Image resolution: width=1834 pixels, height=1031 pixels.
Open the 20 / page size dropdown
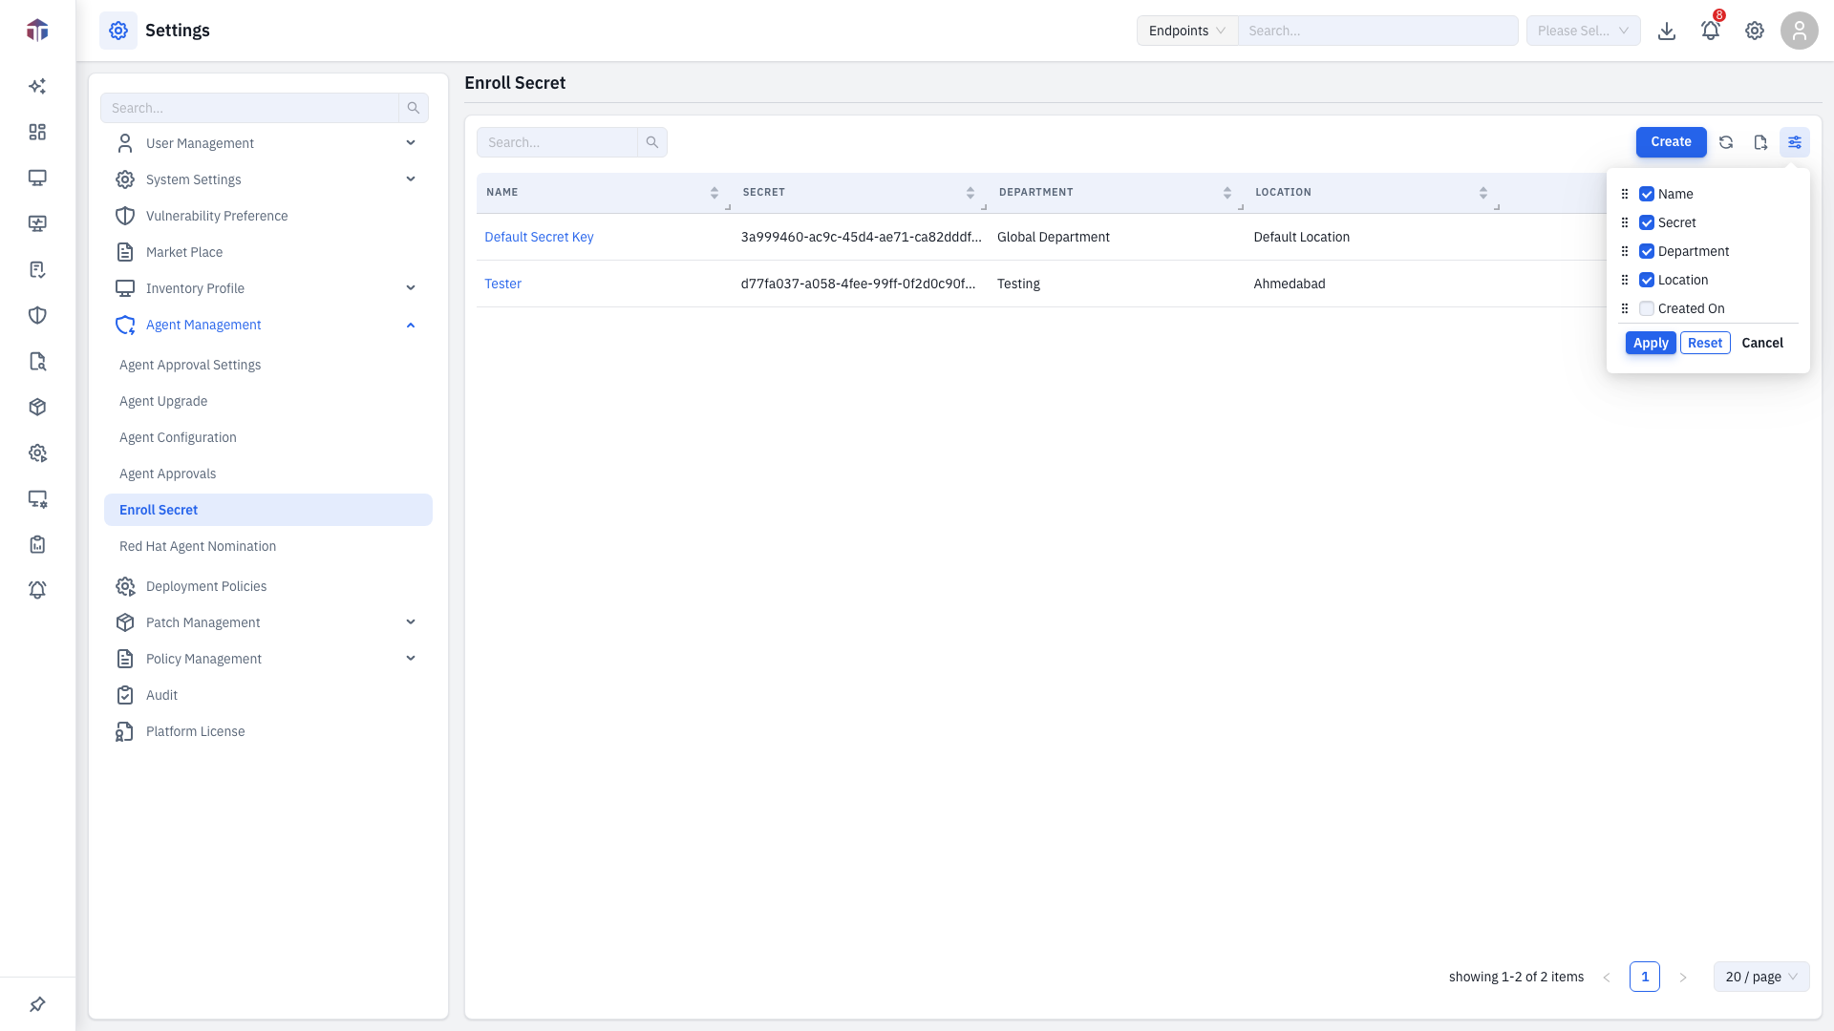(1761, 977)
